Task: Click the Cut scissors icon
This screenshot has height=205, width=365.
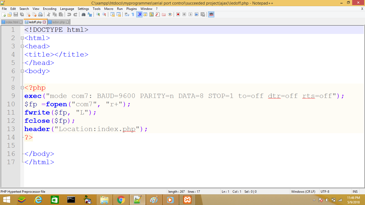Action: pos(48,14)
